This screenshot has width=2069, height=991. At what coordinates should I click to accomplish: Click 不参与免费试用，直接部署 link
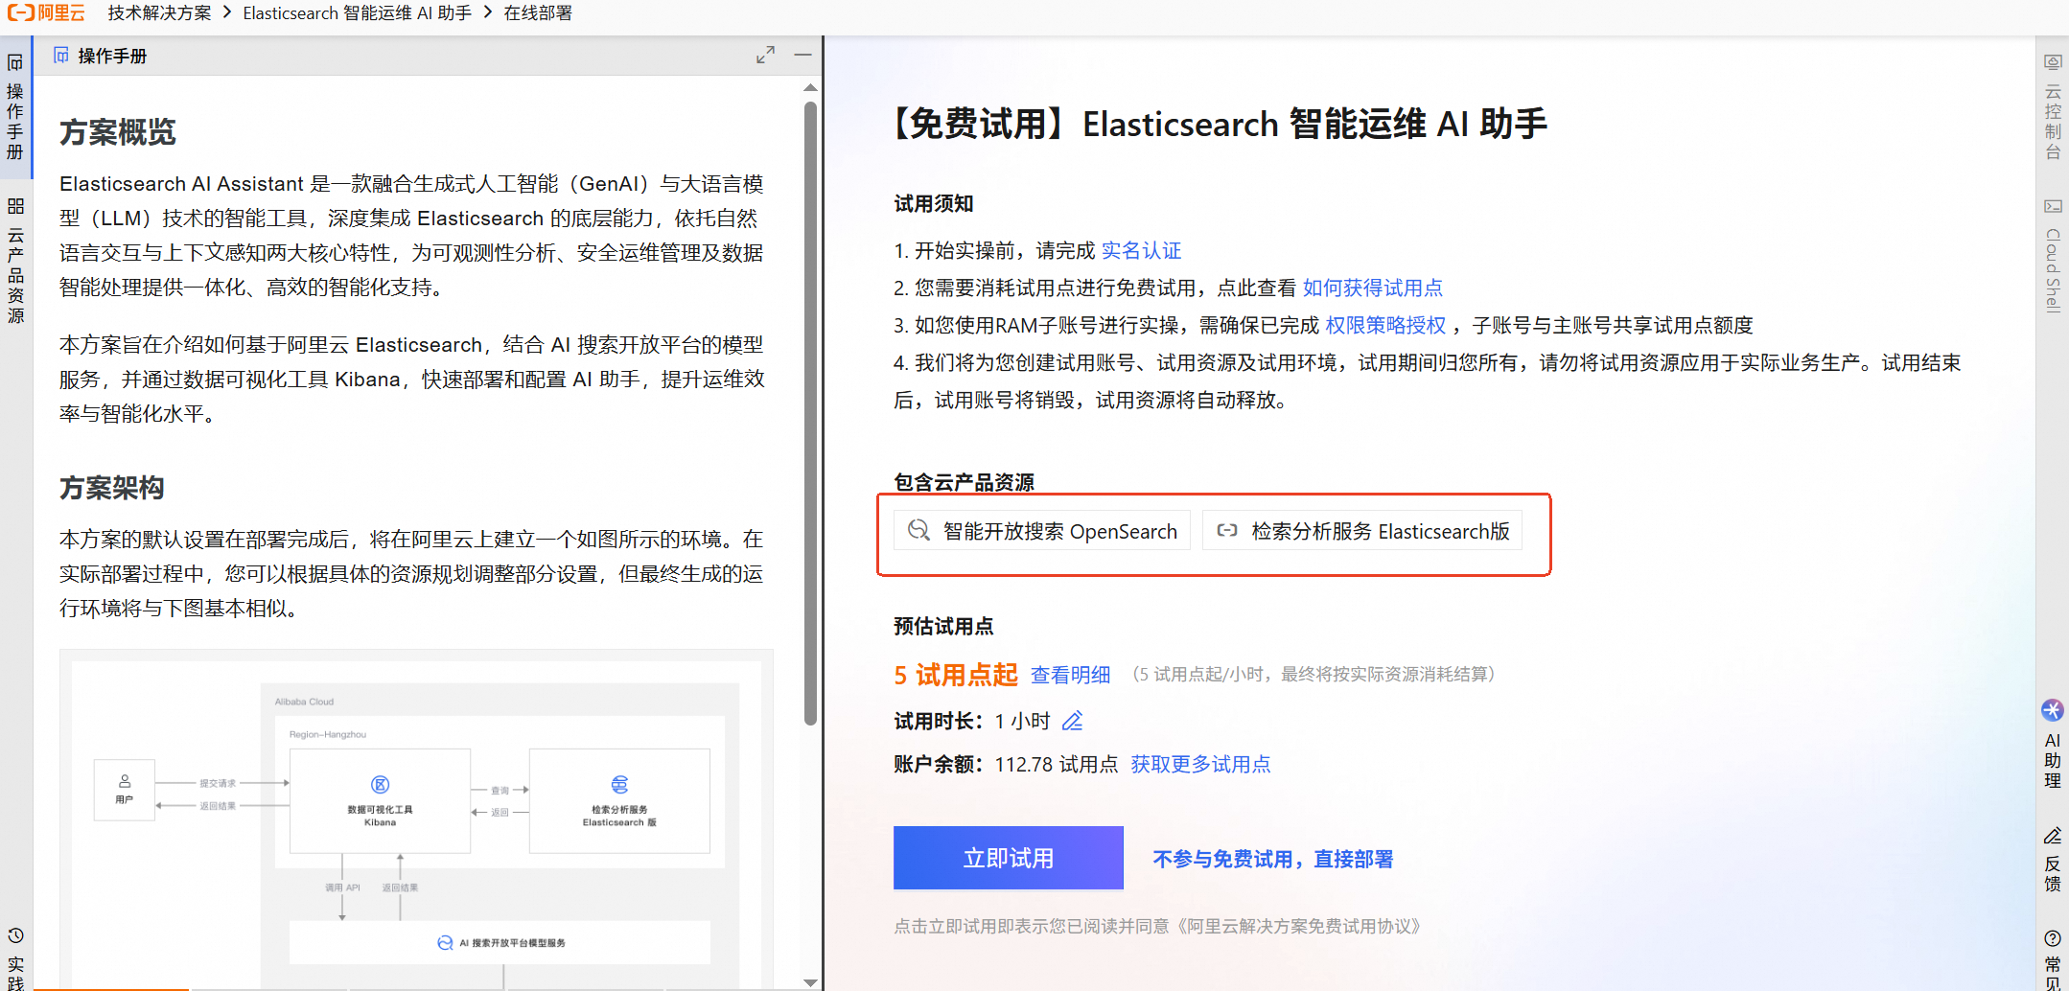1272,859
